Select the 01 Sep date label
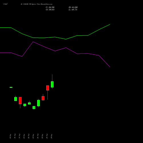 [10, 136]
